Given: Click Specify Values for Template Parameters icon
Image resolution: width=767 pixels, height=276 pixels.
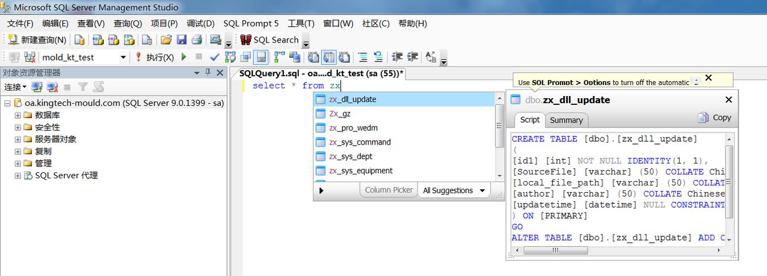Looking at the screenshot, I should coord(431,57).
